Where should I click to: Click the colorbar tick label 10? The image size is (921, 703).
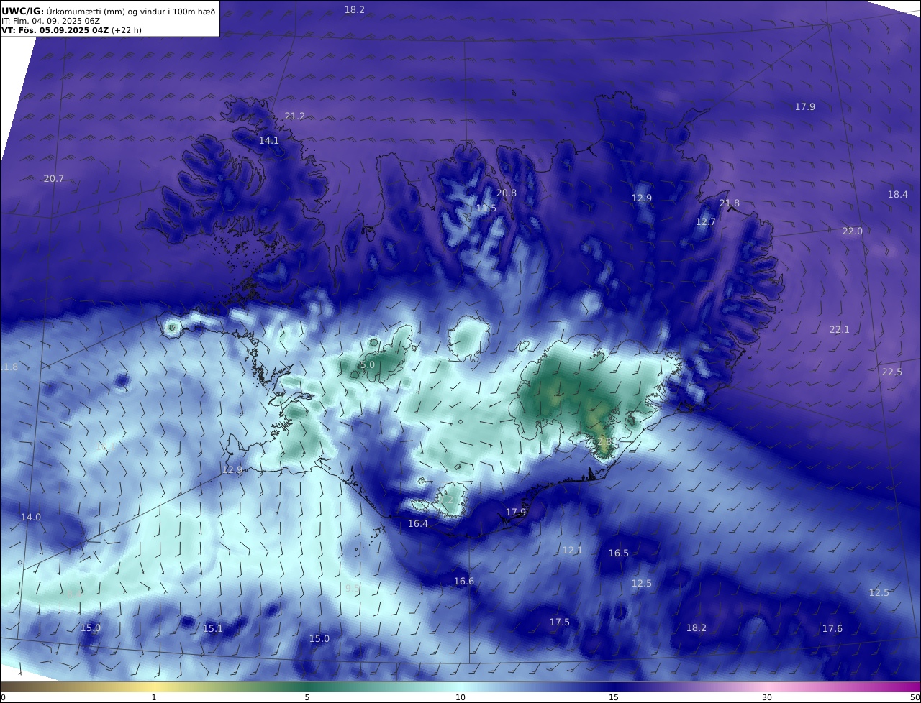click(x=460, y=697)
